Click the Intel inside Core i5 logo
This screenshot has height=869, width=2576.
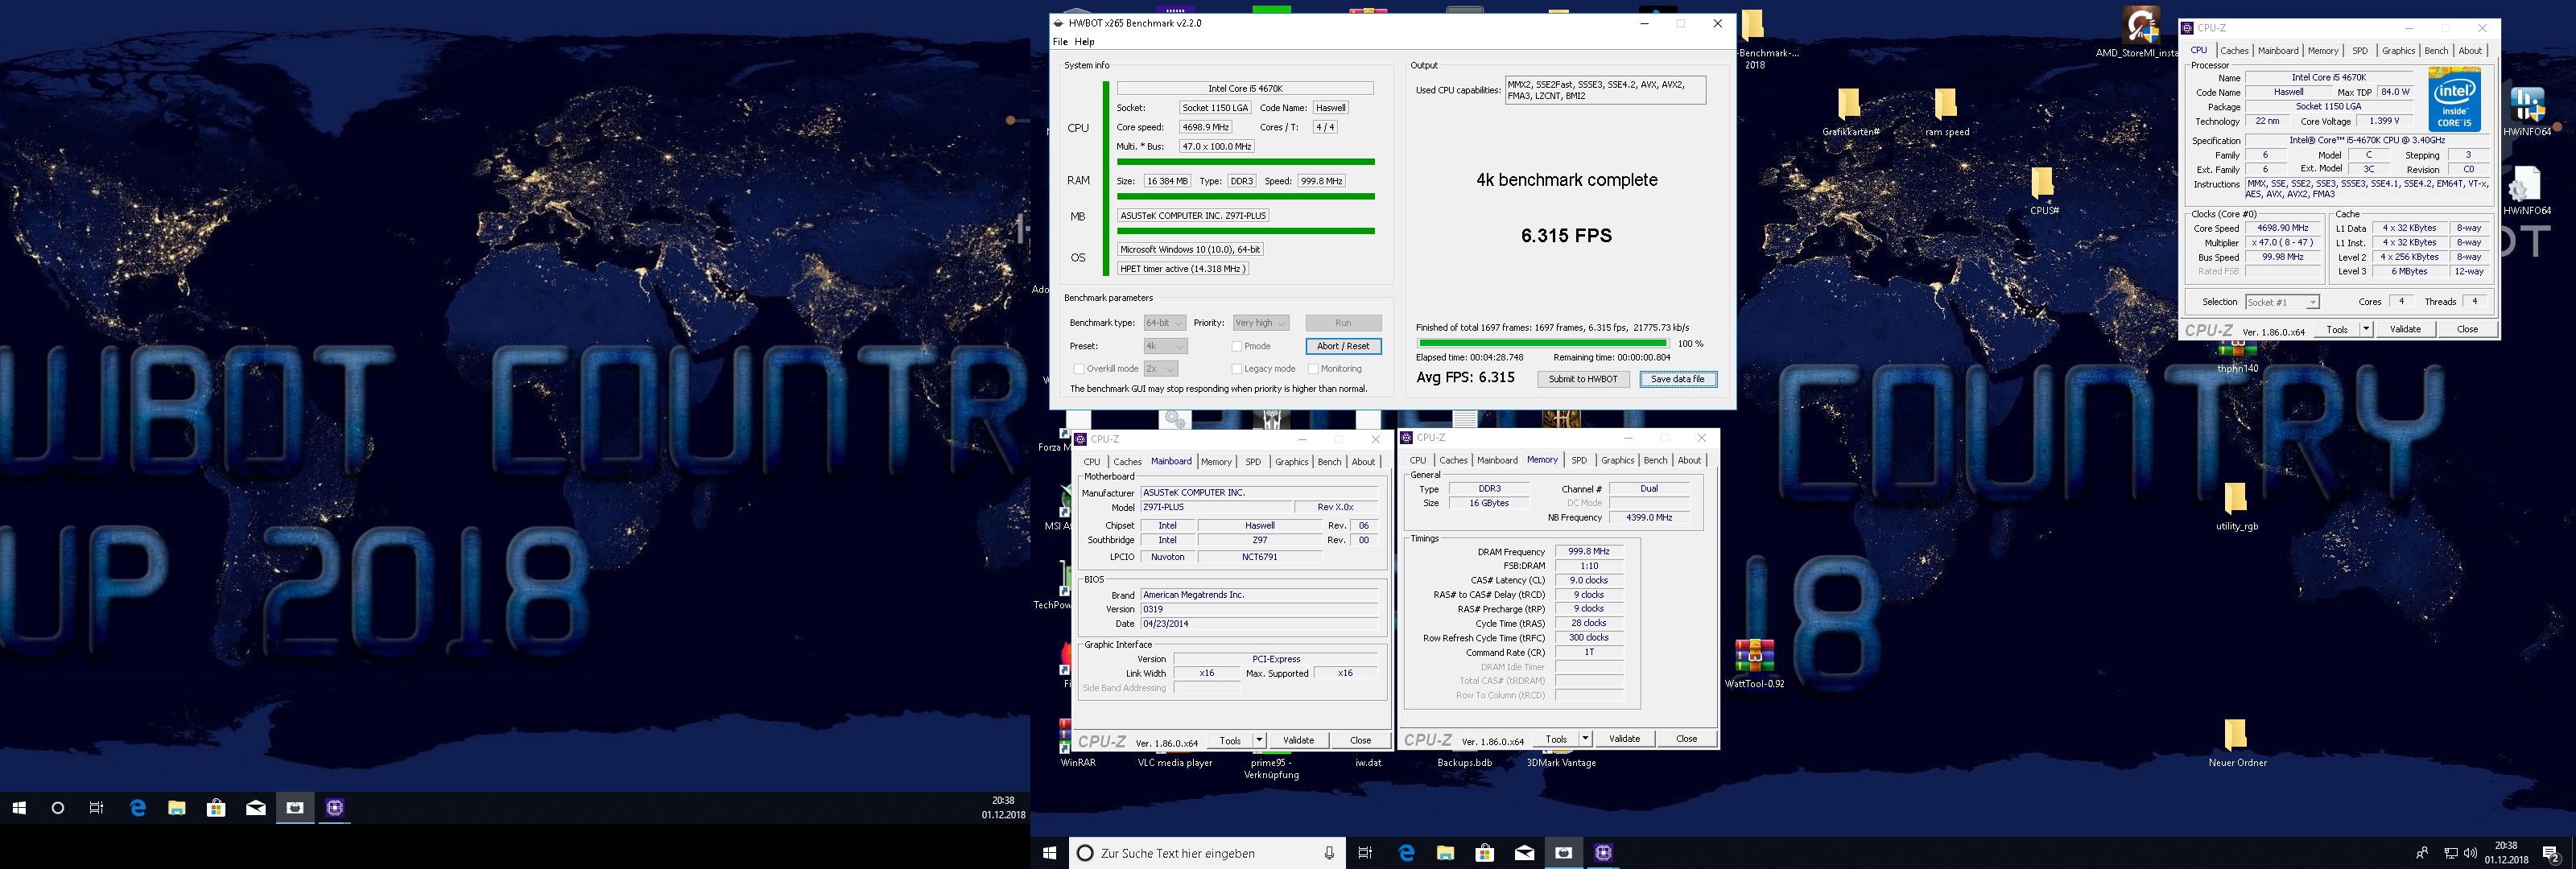click(2454, 99)
